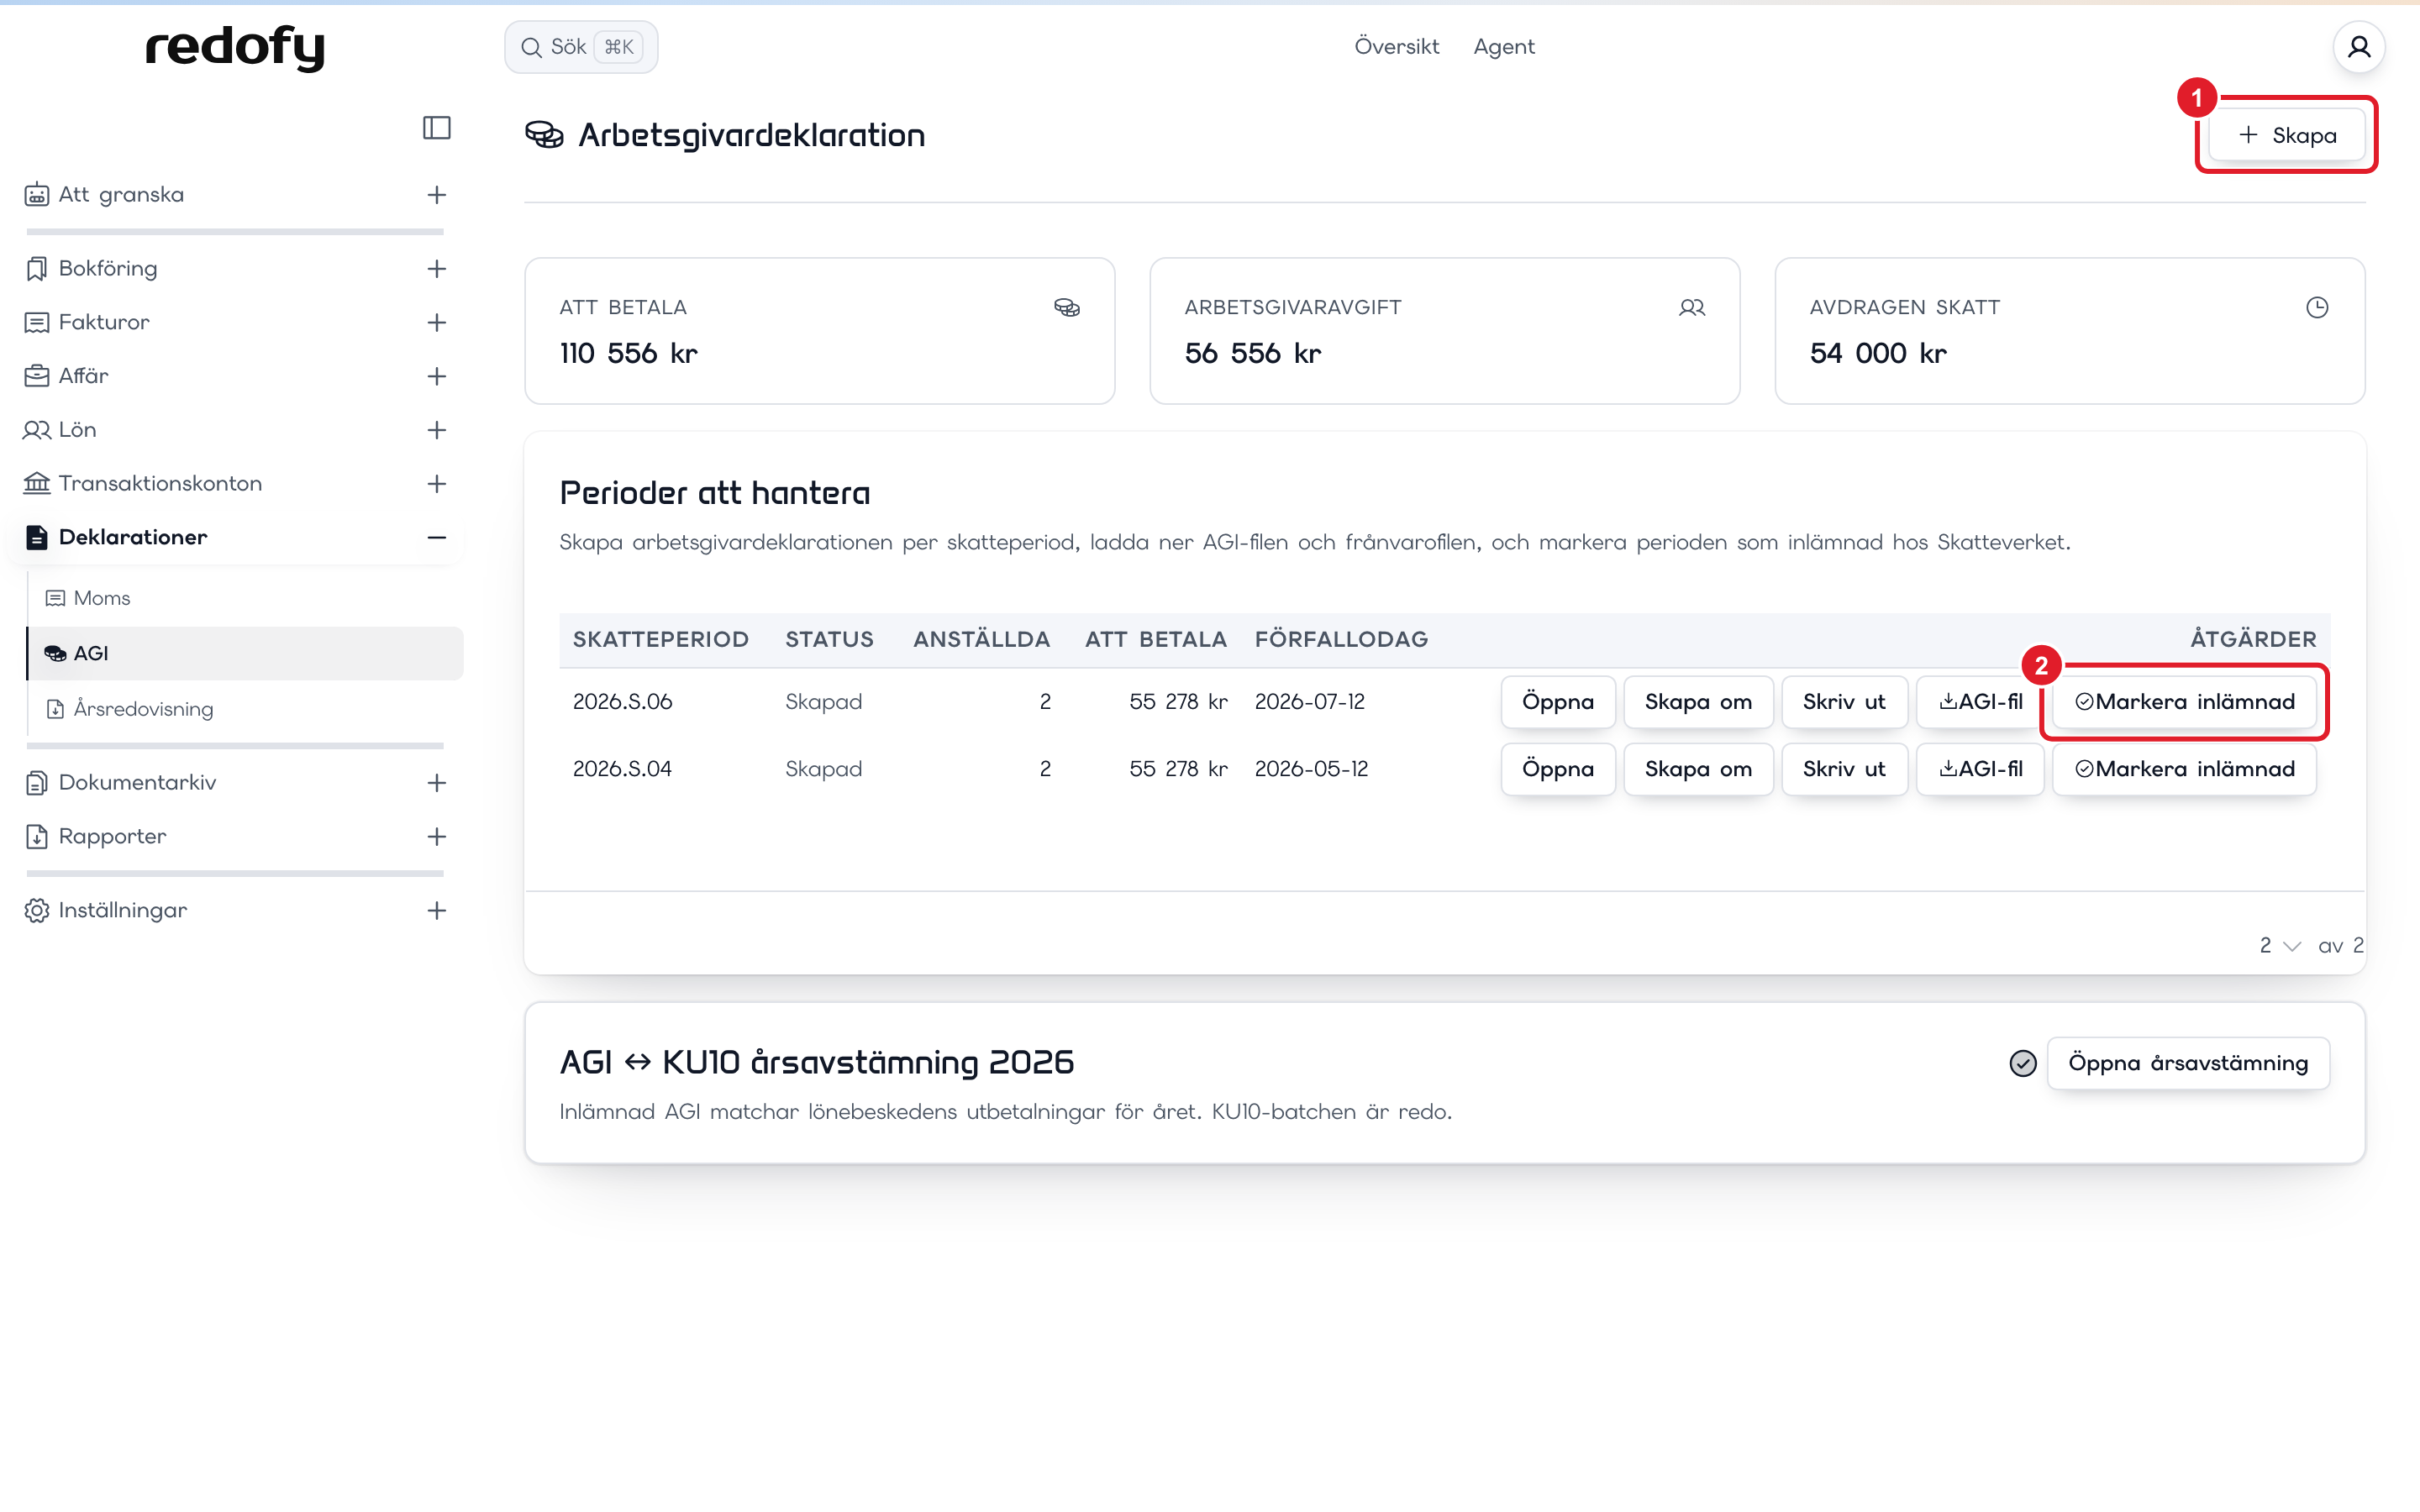
Task: Click the redofy logo
Action: [235, 47]
